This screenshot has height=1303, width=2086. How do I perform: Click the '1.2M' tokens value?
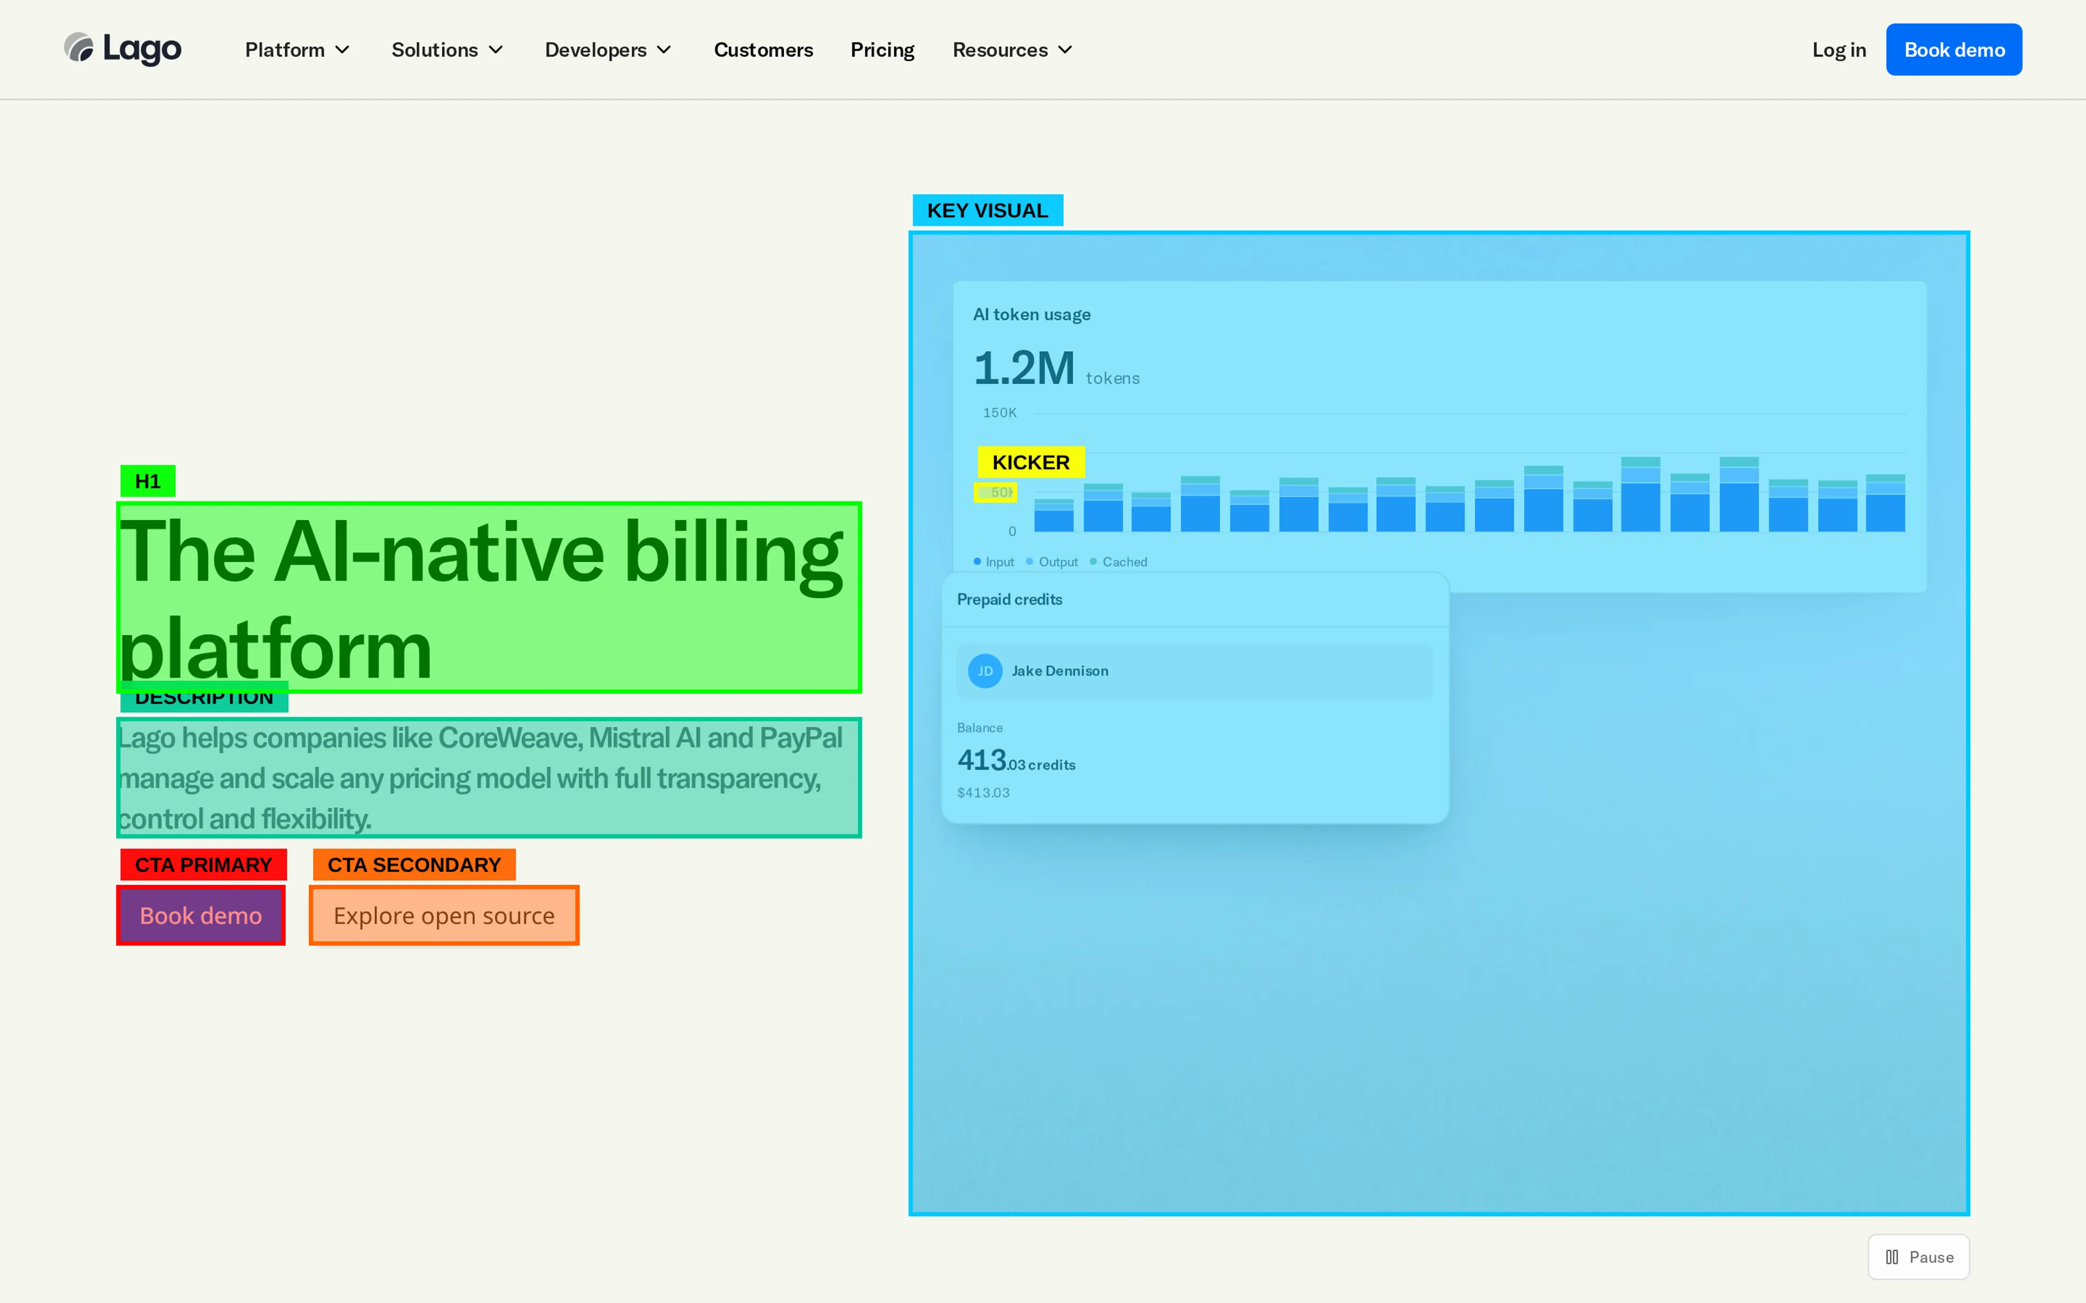tap(1024, 368)
